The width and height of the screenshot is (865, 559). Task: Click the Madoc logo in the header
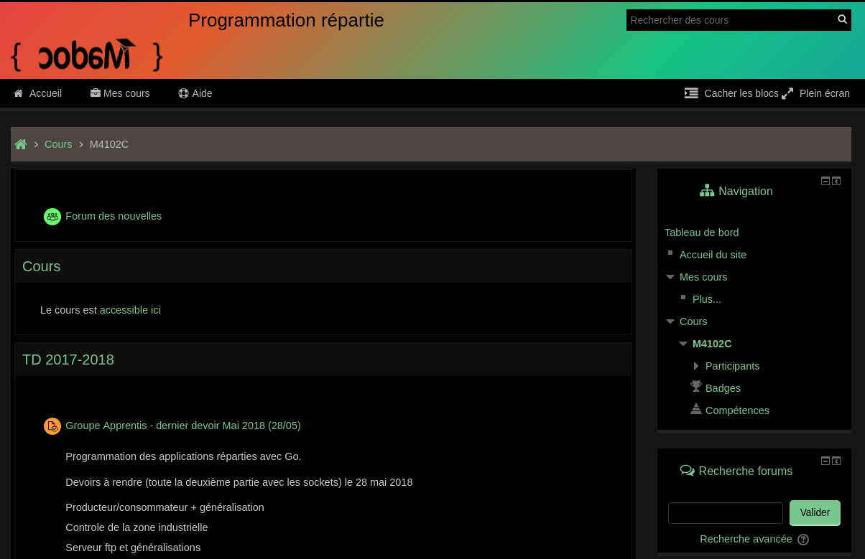pyautogui.click(x=88, y=55)
